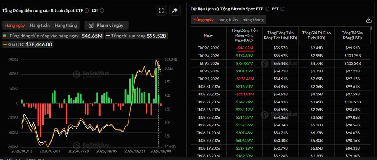The height and width of the screenshot is (160, 377).
Task: Open info icon beside Bitcoin Spot ETF chart title
Action: pyautogui.click(x=87, y=10)
